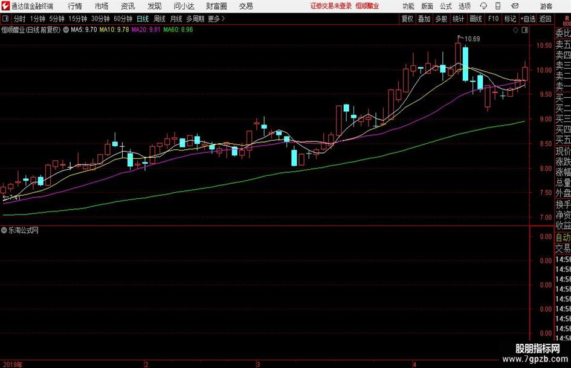Click the red 恒顺醋业 stock name link
Image resolution: width=571 pixels, height=368 pixels.
pos(367,6)
